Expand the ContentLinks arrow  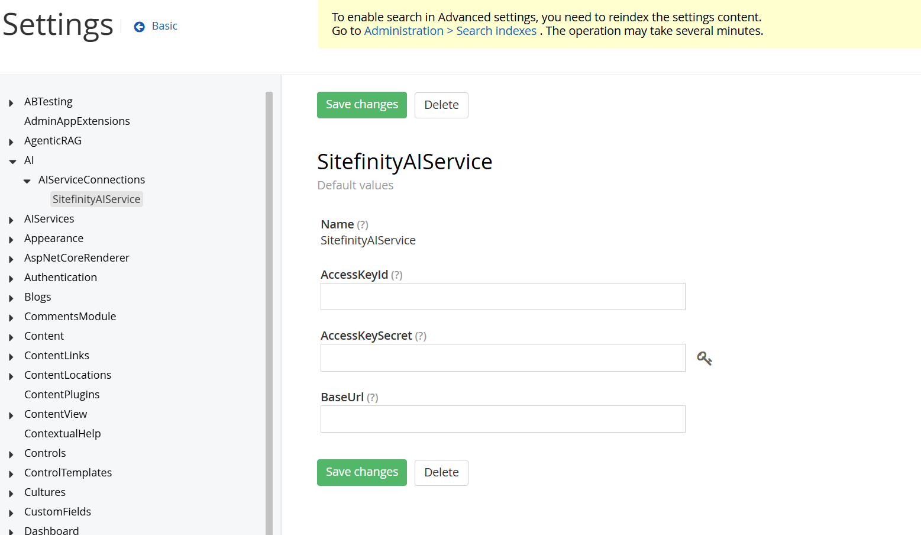coord(11,357)
